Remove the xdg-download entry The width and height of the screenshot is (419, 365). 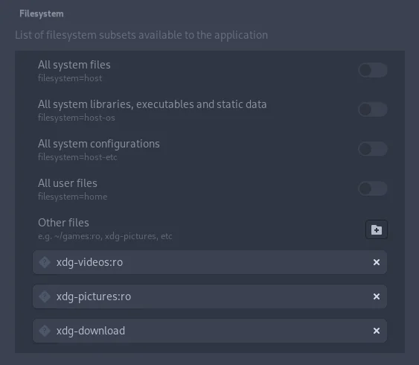pos(377,331)
